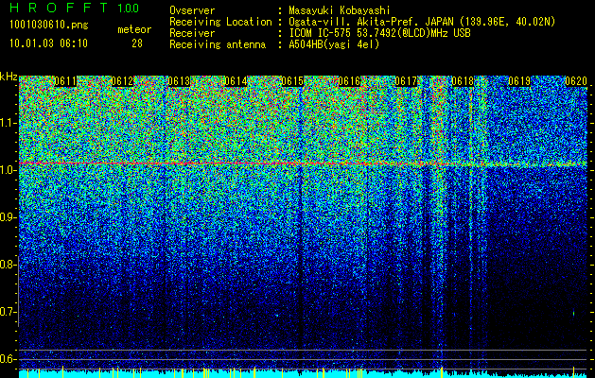Viewport: 595px width, 378px height.
Task: Click the 0.6 frequency axis label
Action: coord(7,359)
